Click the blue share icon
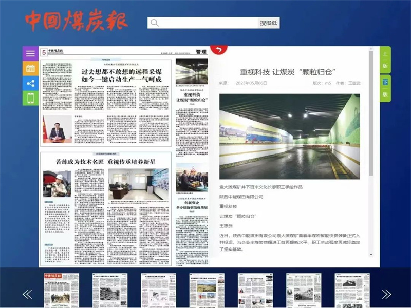Image resolution: width=411 pixels, height=308 pixels. [x=30, y=81]
